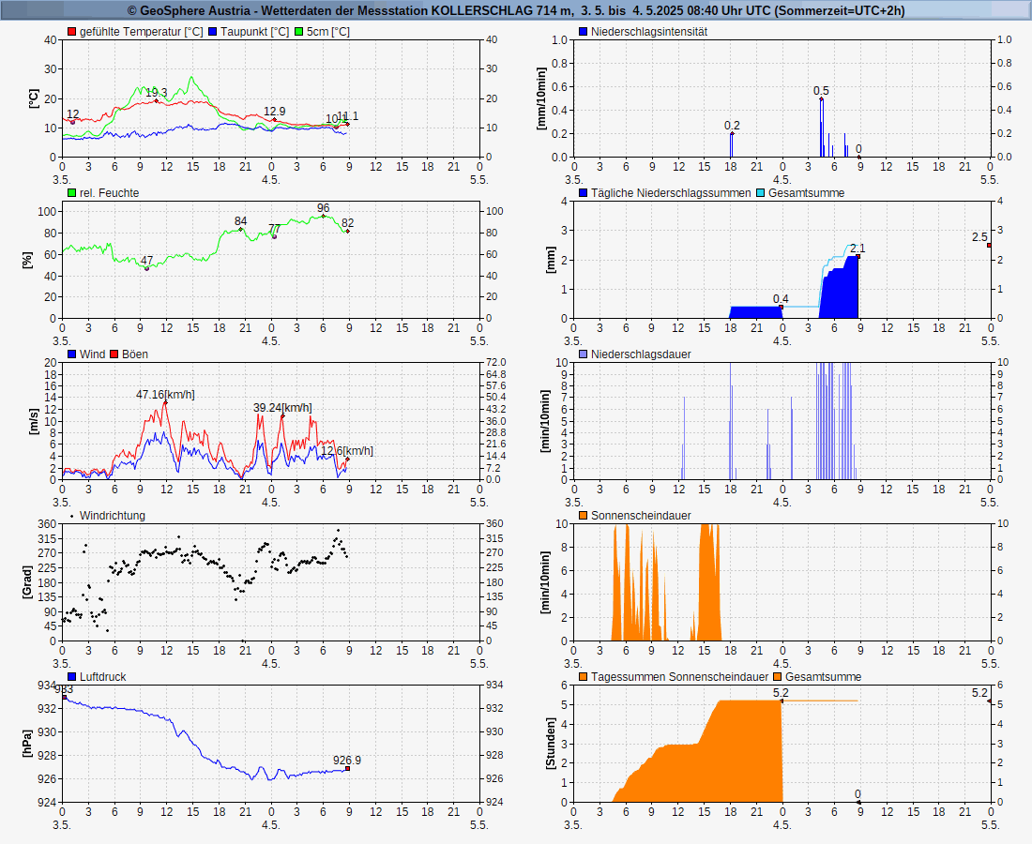This screenshot has width=1032, height=844.
Task: Click the blue Wind legend swatch
Action: point(71,354)
